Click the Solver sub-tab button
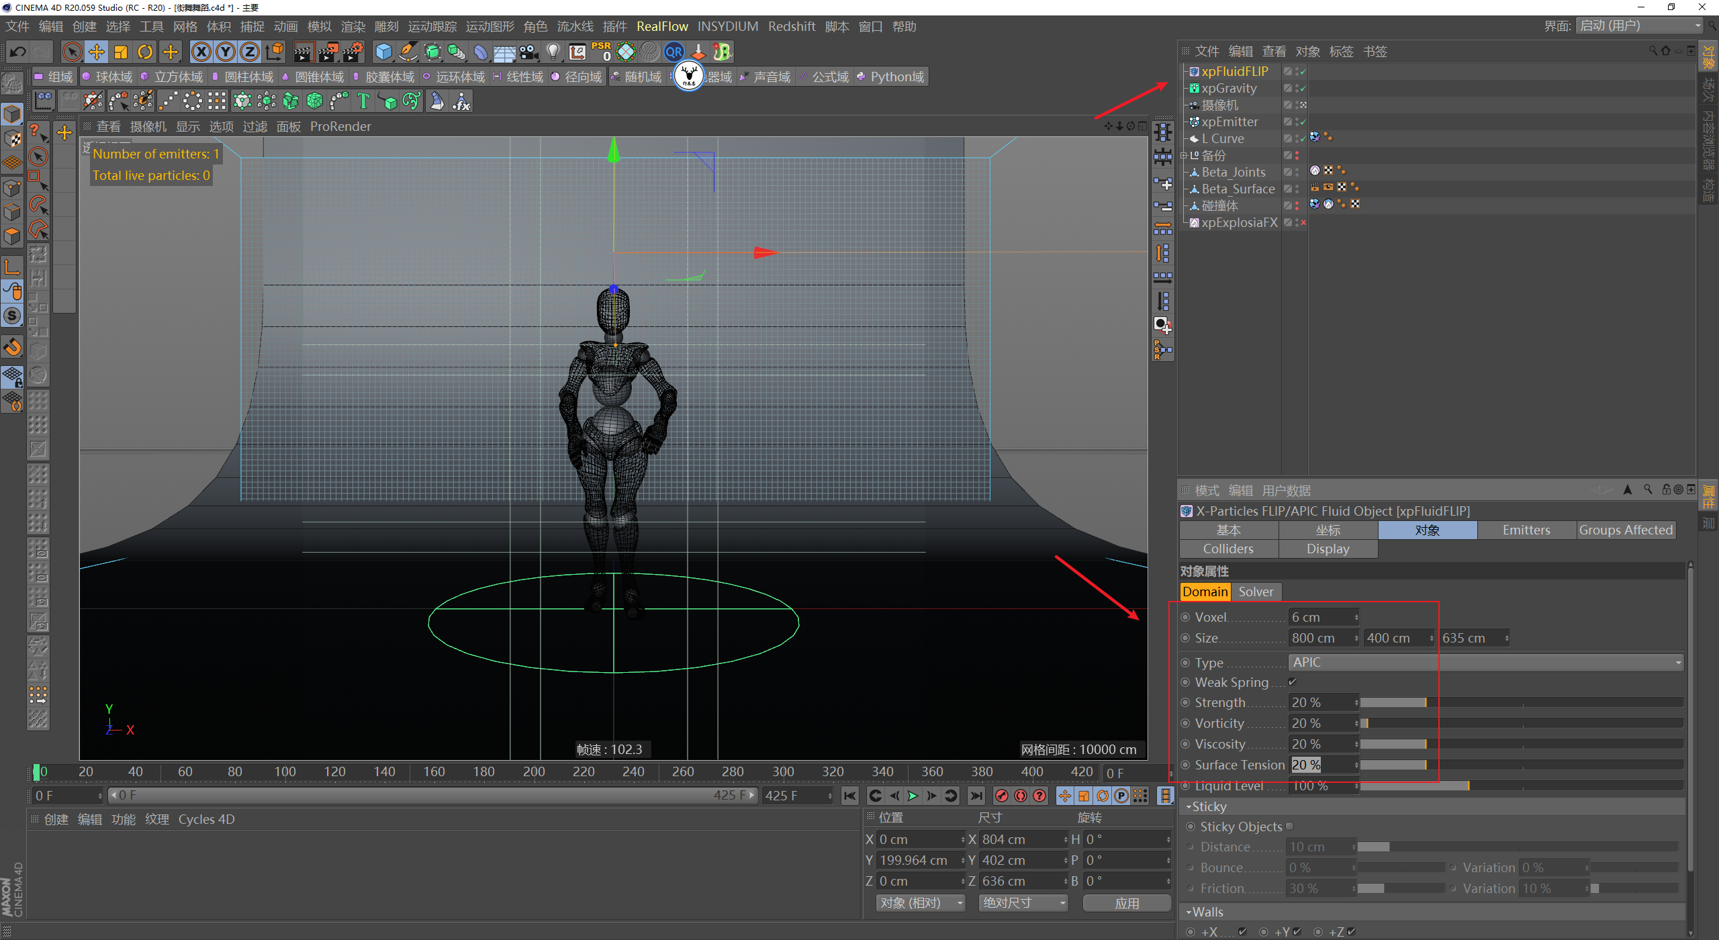1719x940 pixels. point(1255,592)
